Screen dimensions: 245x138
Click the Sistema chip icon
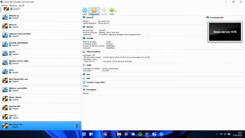pyautogui.click(x=84, y=27)
